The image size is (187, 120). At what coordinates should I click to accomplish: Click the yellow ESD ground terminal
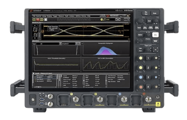point(158,104)
